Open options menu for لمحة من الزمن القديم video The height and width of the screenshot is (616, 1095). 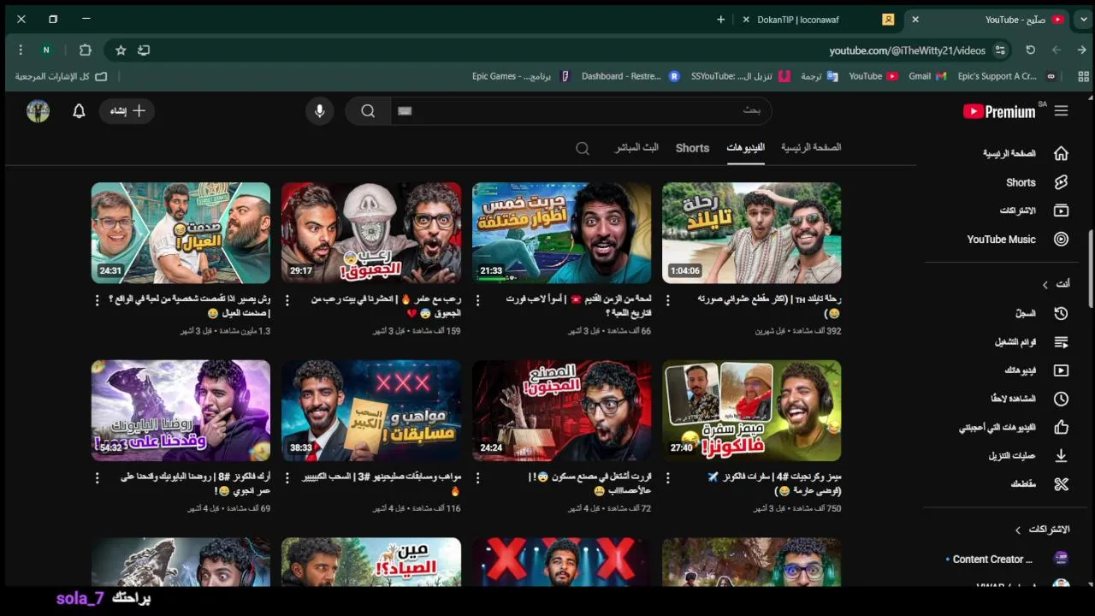(478, 300)
